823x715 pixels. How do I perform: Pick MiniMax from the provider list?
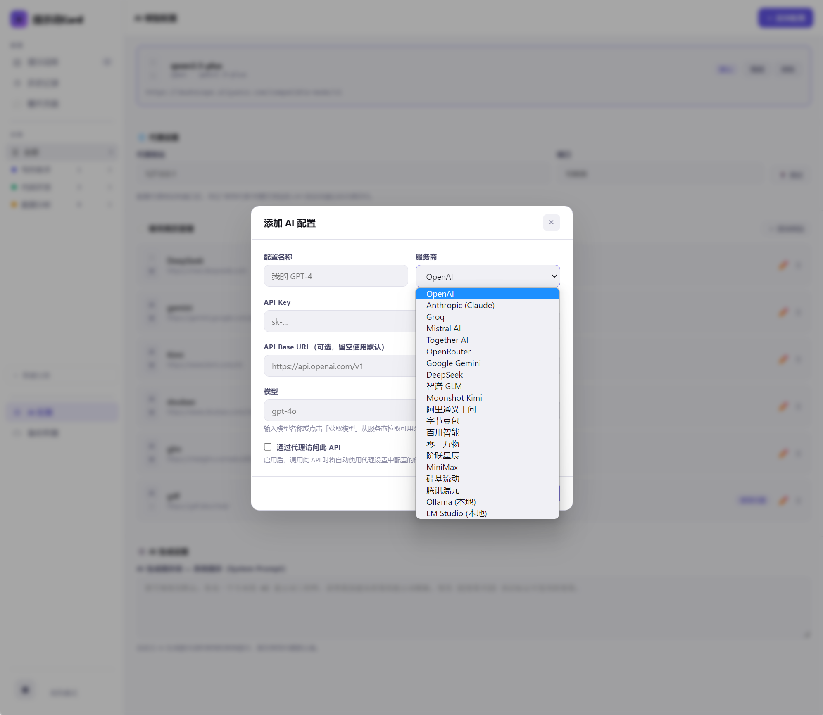(x=488, y=467)
